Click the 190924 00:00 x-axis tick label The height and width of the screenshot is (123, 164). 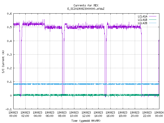(159, 114)
